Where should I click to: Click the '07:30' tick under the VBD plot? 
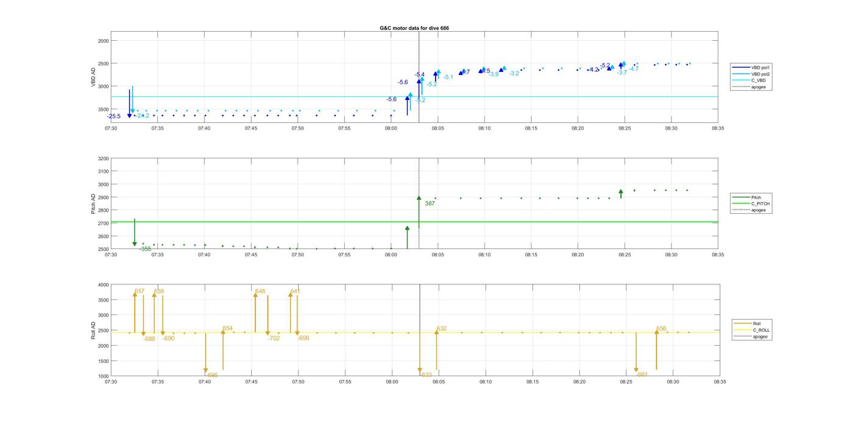(111, 128)
